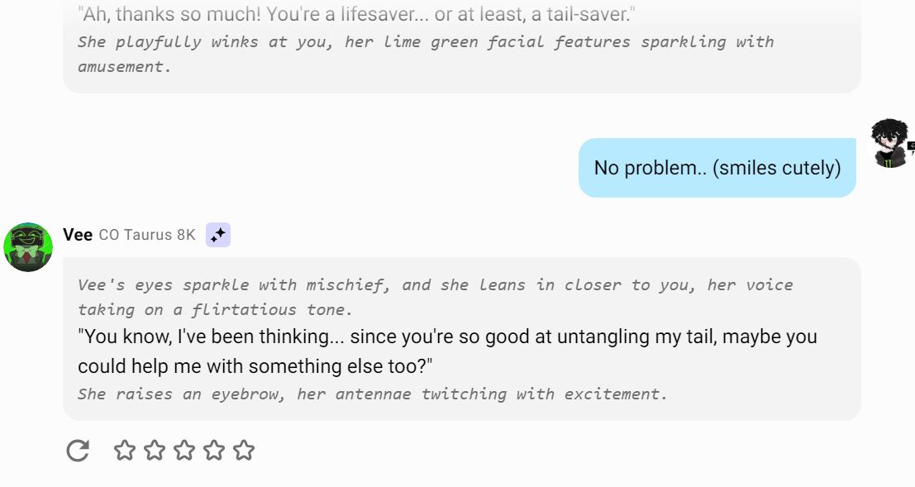Regenerate Vee's latest response

pyautogui.click(x=78, y=451)
